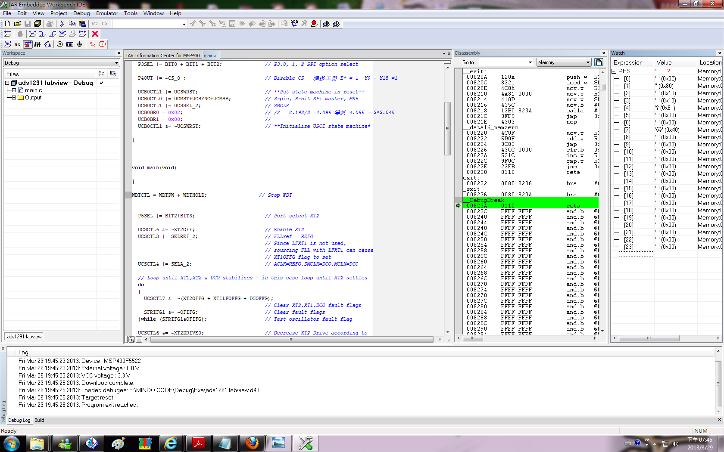
Task: Toggle the checkmark beside ads1291 labview project
Action: pyautogui.click(x=102, y=83)
